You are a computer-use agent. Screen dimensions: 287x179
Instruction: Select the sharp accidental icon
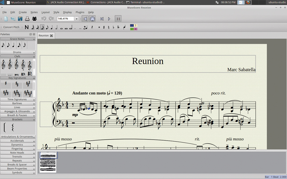click(104, 27)
